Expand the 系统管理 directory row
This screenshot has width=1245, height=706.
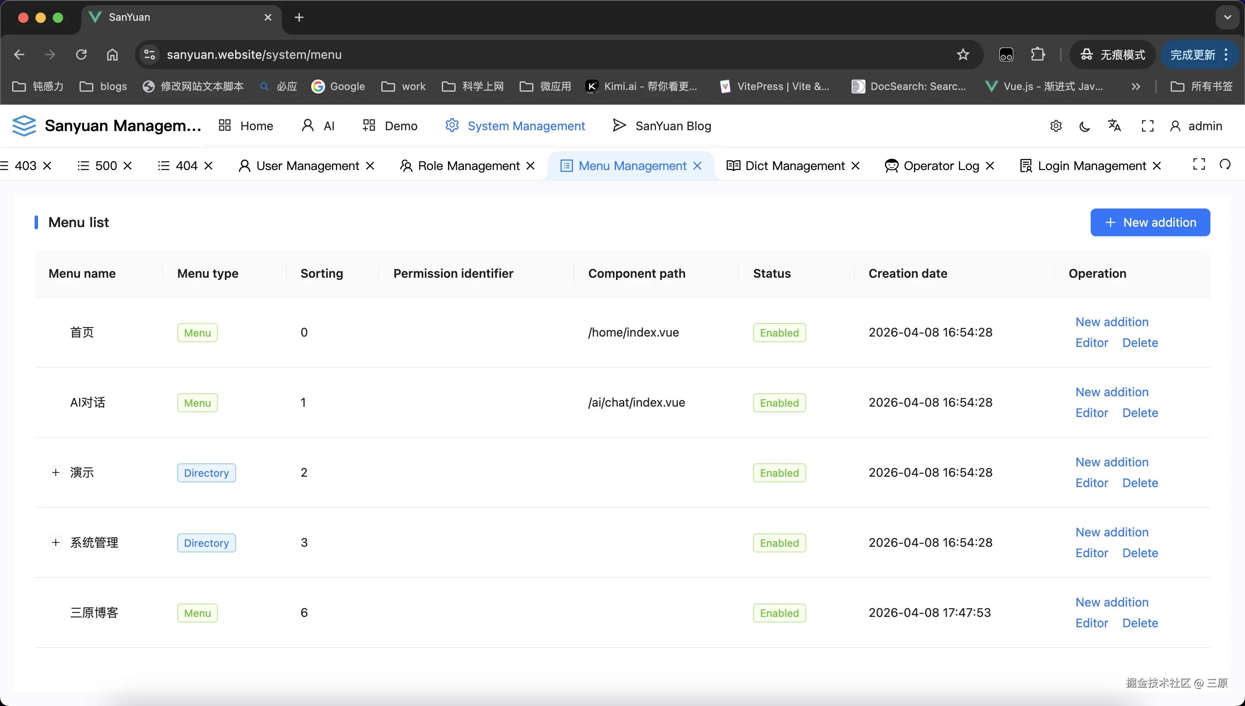tap(56, 542)
